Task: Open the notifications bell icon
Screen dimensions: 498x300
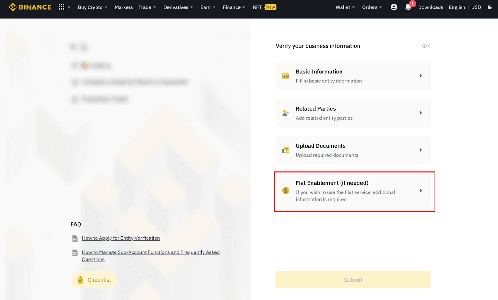Action: [408, 7]
